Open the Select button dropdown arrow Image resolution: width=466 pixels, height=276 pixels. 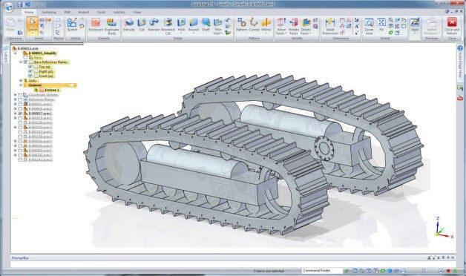tap(32, 33)
